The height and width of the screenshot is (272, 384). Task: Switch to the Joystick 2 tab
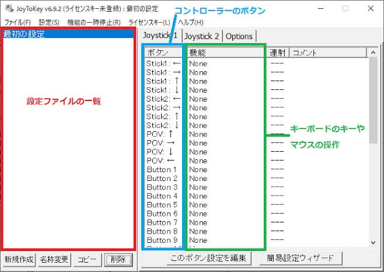point(202,36)
